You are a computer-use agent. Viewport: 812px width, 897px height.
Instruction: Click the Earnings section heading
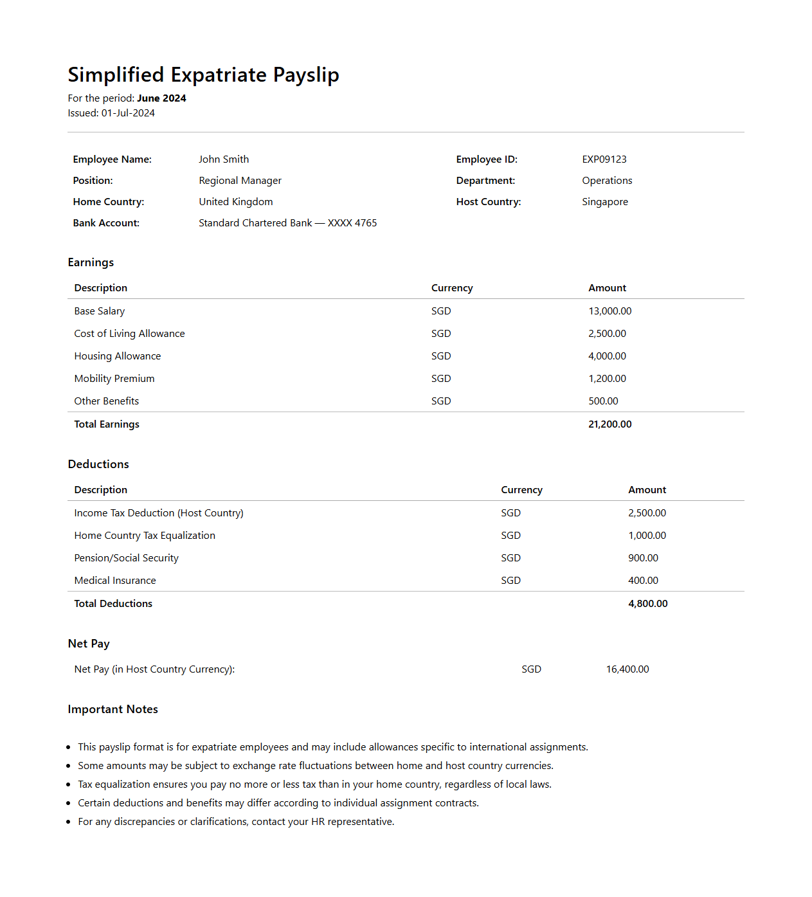(x=91, y=262)
